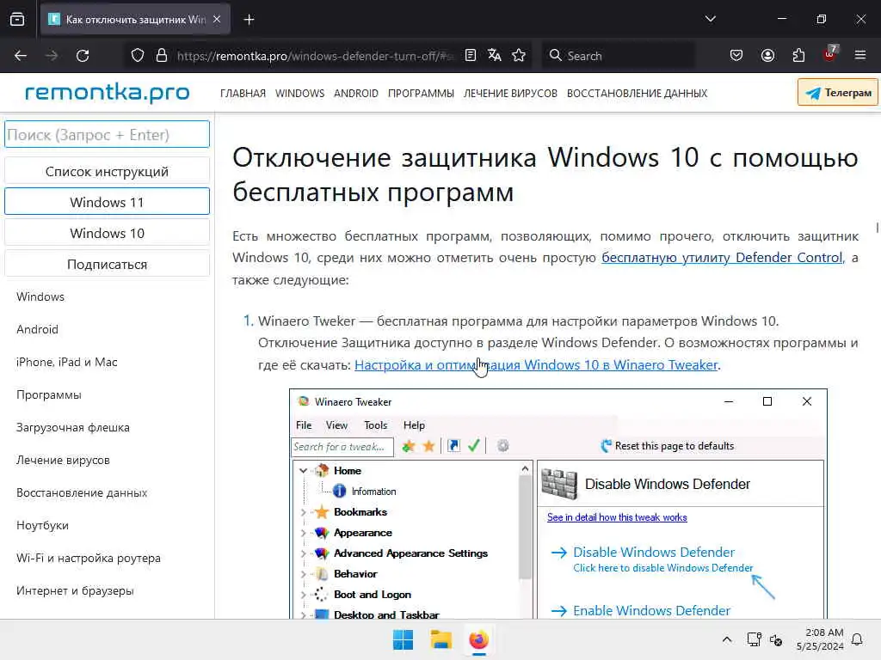Click the site search field Поиск

[x=107, y=135]
